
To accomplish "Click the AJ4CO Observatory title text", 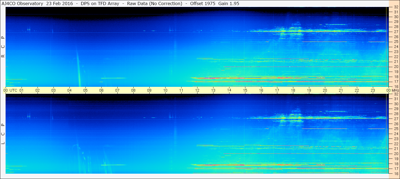I will click(x=22, y=4).
